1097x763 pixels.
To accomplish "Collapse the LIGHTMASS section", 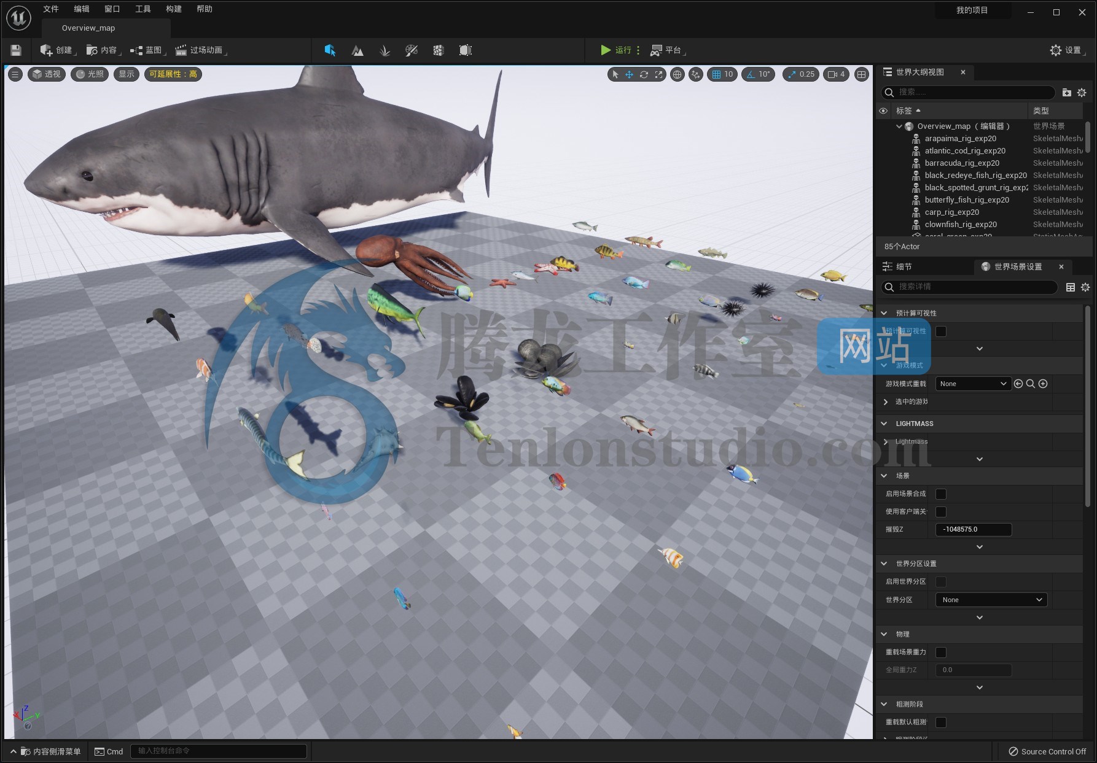I will (x=884, y=423).
